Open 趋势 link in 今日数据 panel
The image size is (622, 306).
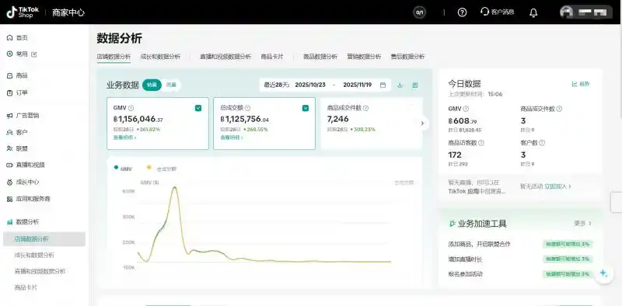(x=581, y=84)
